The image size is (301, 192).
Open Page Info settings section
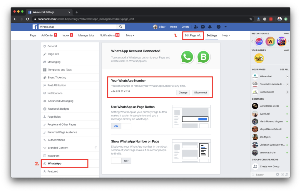(x=70, y=54)
